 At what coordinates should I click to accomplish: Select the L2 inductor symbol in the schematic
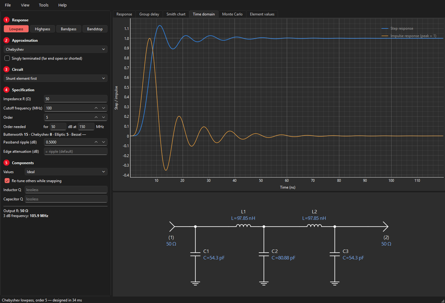314,226
